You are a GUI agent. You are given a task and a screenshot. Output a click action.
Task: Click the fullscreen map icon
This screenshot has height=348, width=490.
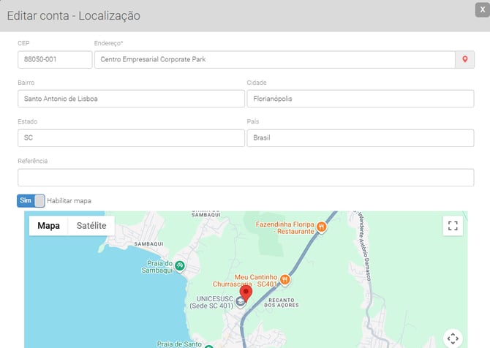pos(453,226)
